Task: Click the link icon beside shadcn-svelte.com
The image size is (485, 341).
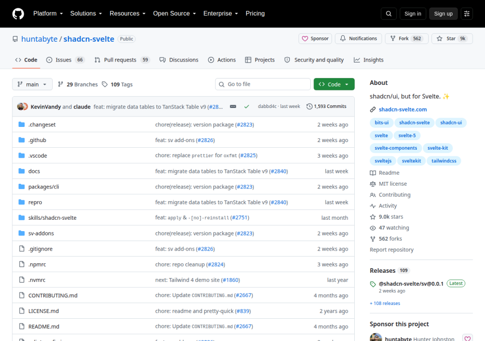Action: click(373, 109)
